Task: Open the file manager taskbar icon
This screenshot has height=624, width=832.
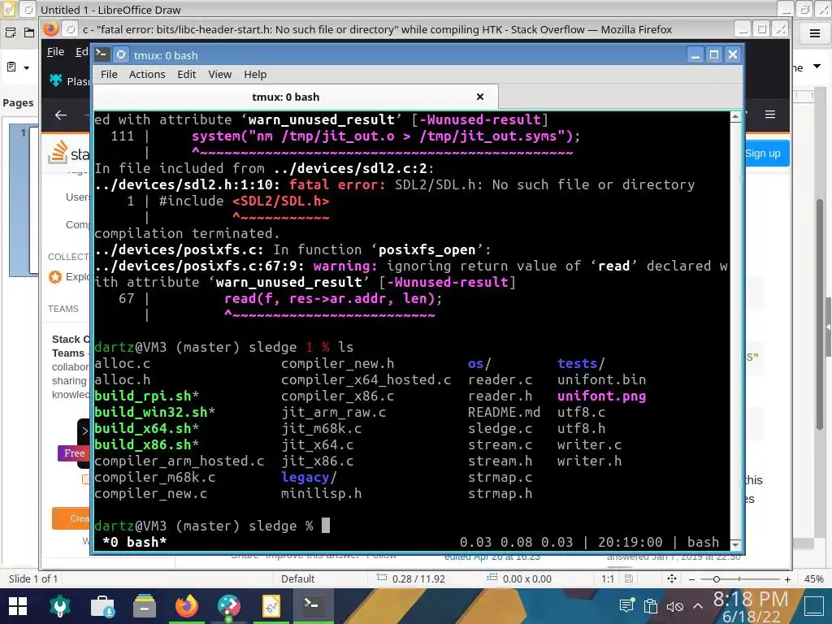Action: (x=145, y=606)
